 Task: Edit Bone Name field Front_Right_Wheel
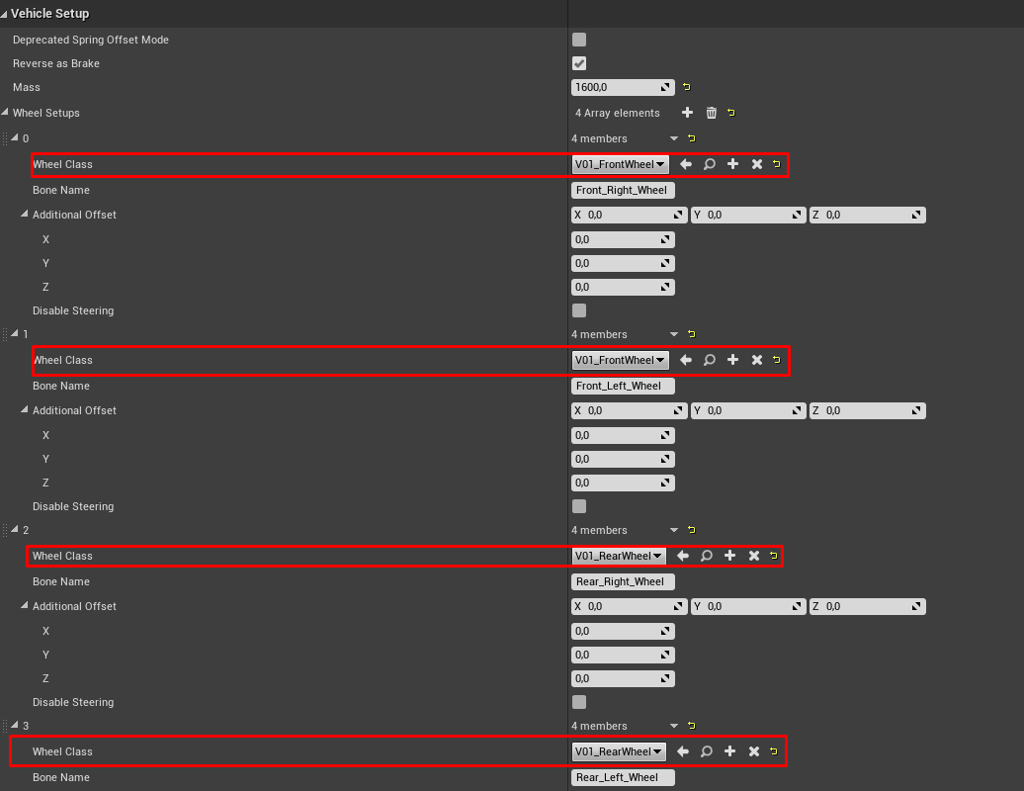tap(623, 190)
